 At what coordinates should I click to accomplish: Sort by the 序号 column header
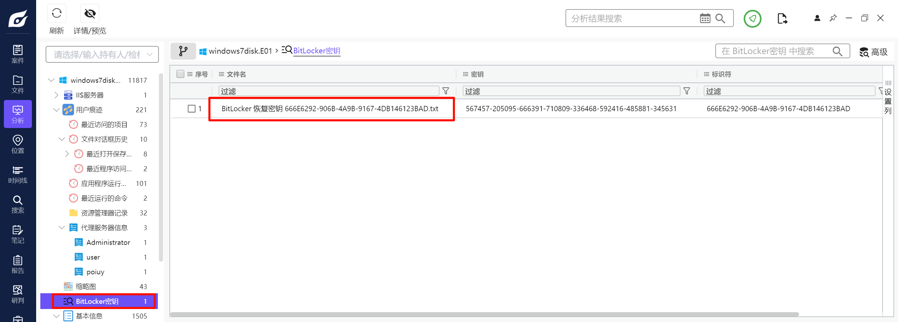coord(201,74)
